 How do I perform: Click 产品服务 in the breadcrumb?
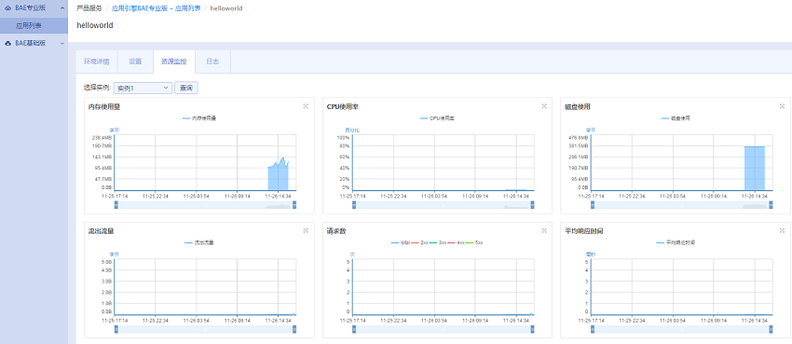coord(89,8)
